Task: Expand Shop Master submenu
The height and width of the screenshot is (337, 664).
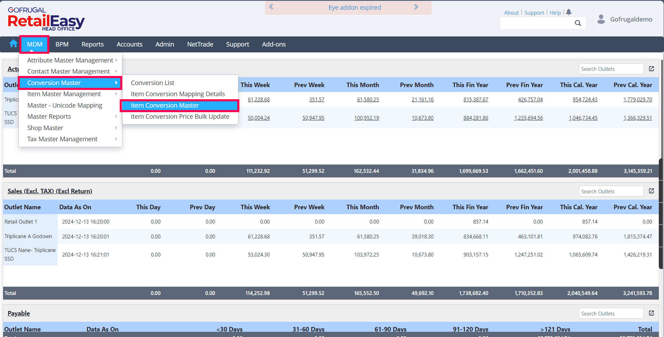Action: coord(70,128)
